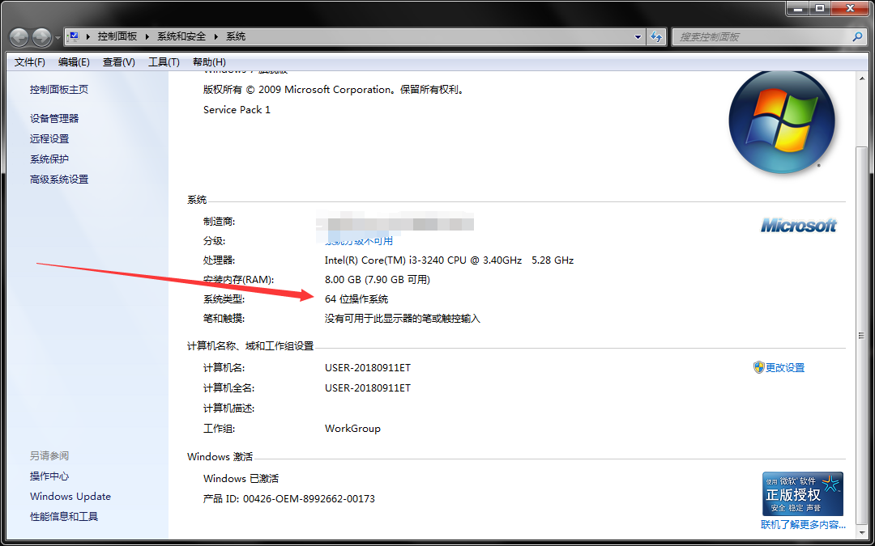The height and width of the screenshot is (546, 875).
Task: Click the Microsoft logo
Action: coord(799,225)
